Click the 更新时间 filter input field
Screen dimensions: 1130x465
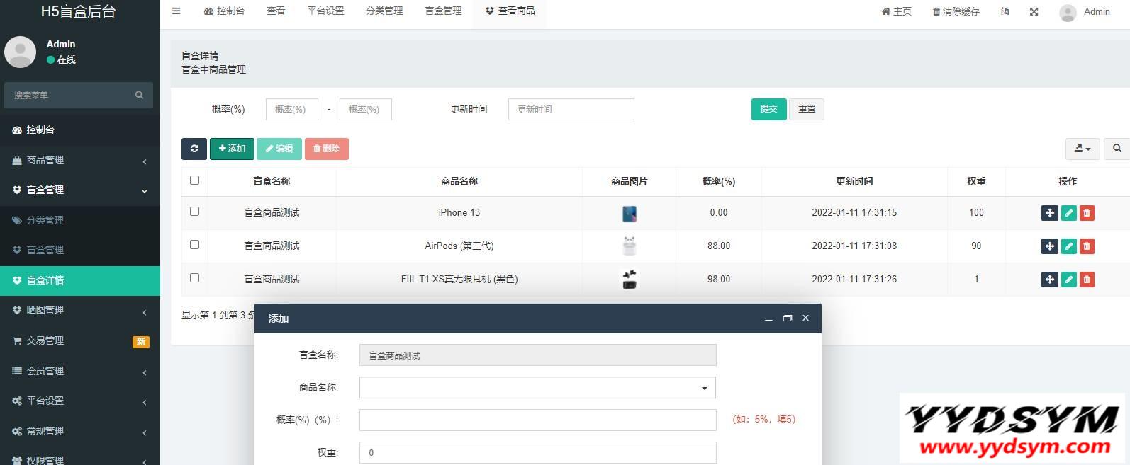tap(571, 110)
